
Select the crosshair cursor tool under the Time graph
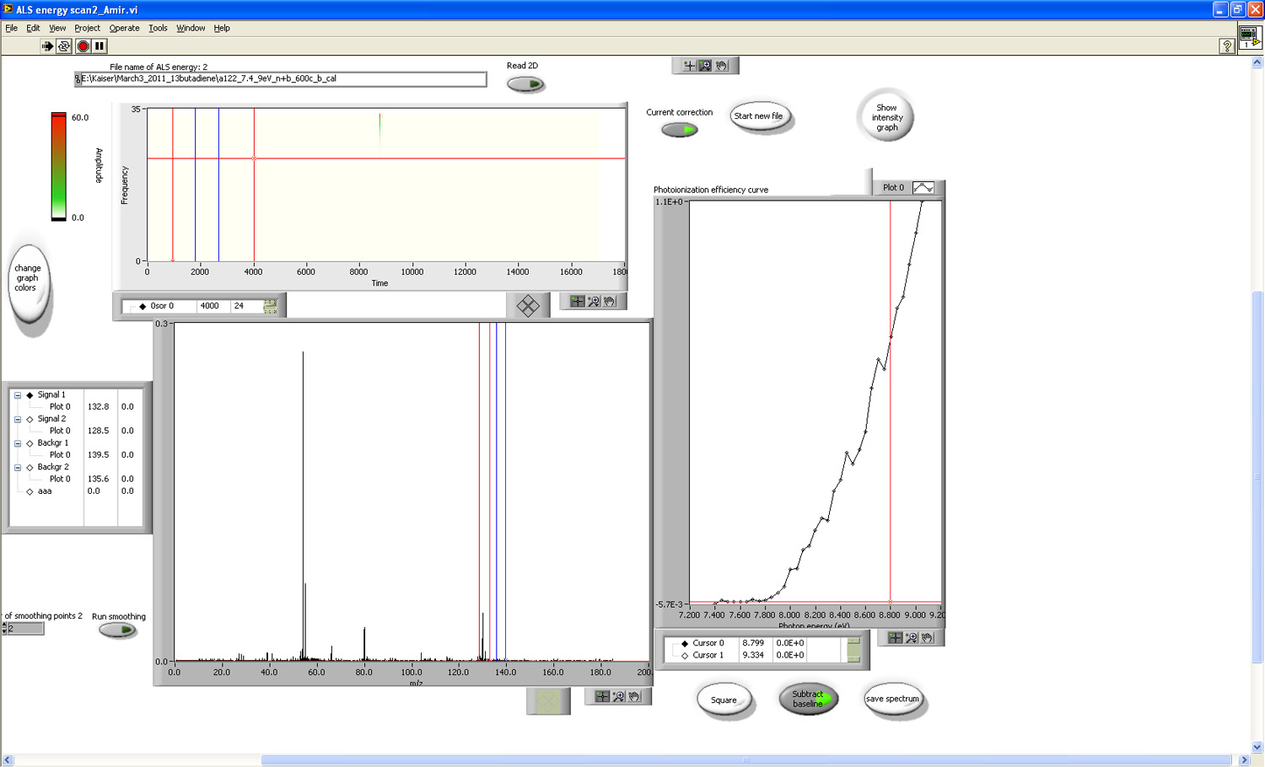[x=577, y=301]
